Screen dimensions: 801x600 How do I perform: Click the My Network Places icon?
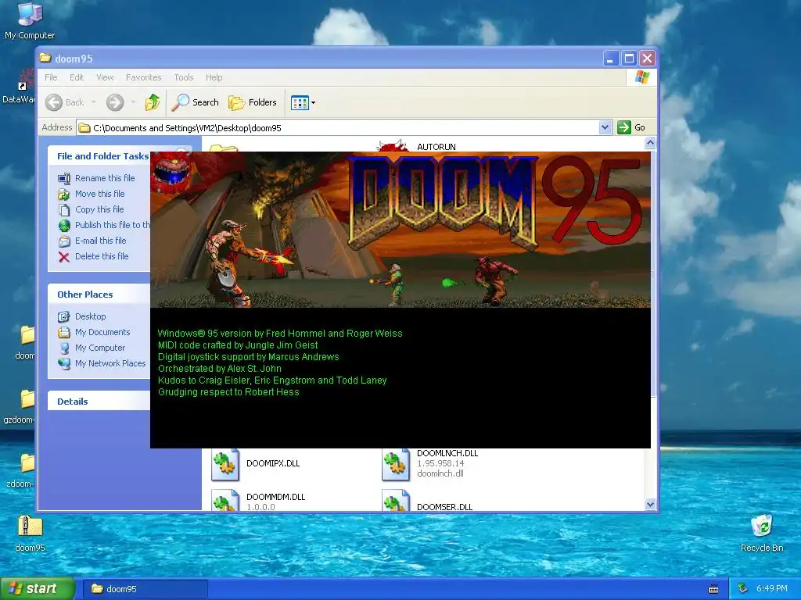click(64, 364)
